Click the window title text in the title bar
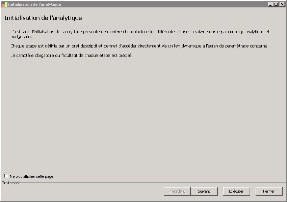Screen dimensions: 287x202 click(x=34, y=4)
